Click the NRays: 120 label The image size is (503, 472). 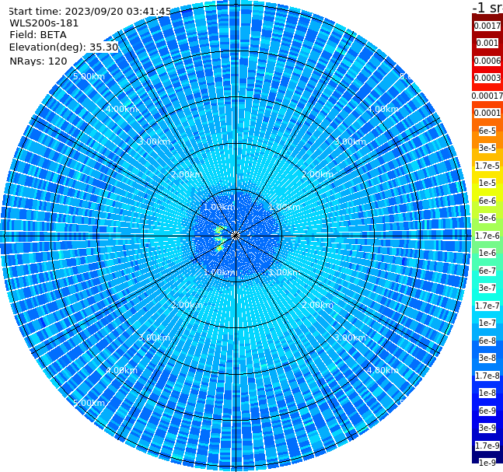point(38,61)
